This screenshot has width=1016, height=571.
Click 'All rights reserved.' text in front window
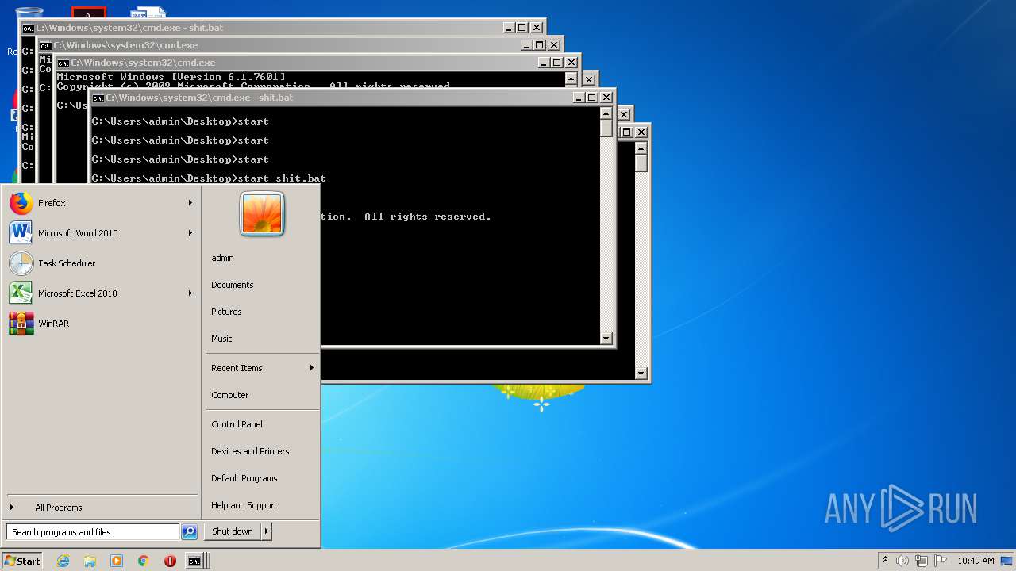click(x=428, y=217)
